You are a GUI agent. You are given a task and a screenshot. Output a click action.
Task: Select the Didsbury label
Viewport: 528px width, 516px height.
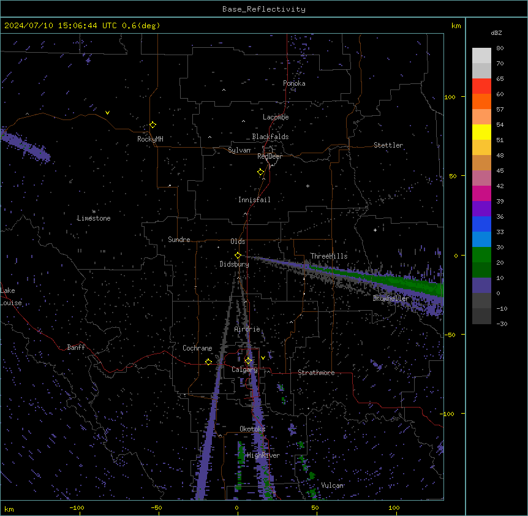234,264
